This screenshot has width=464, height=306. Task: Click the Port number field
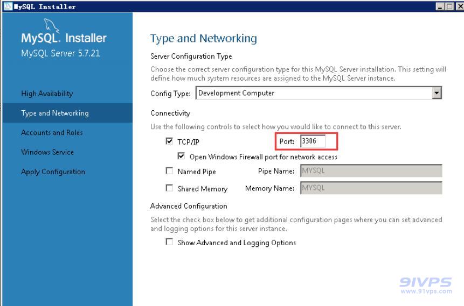313,141
